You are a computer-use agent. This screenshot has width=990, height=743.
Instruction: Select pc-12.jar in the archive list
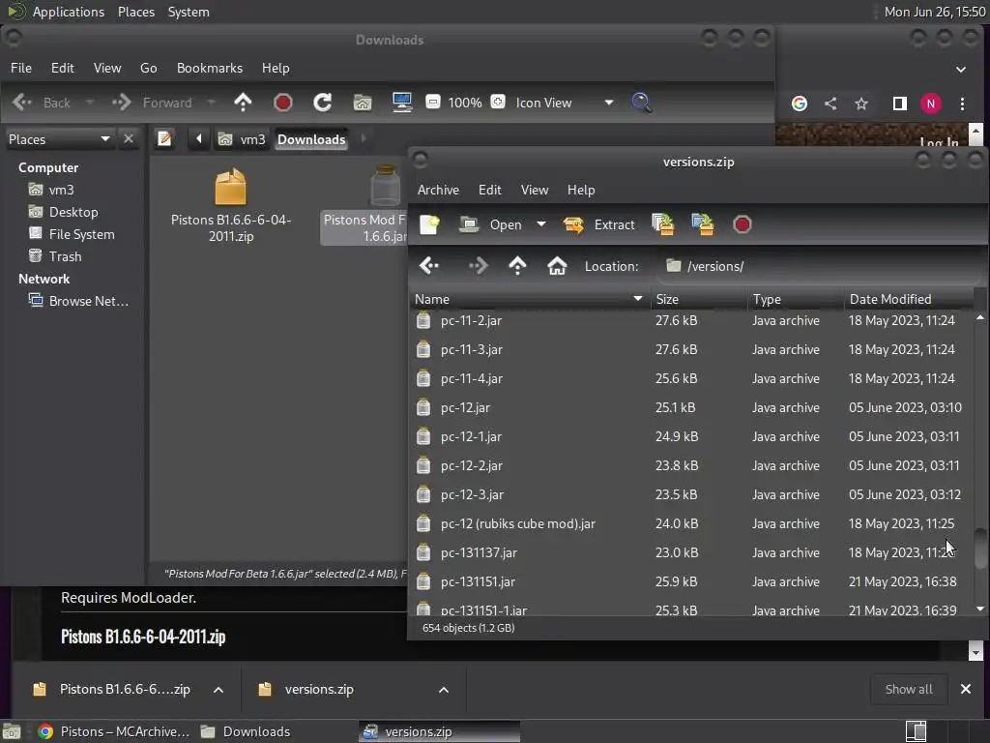tap(691, 407)
